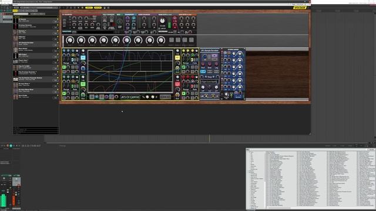Click the Voltage logo in the top right
Screen dimensions: 376x211
[x=300, y=8]
